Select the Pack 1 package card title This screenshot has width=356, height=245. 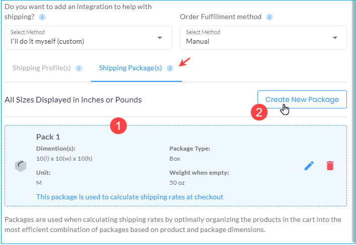(x=48, y=137)
